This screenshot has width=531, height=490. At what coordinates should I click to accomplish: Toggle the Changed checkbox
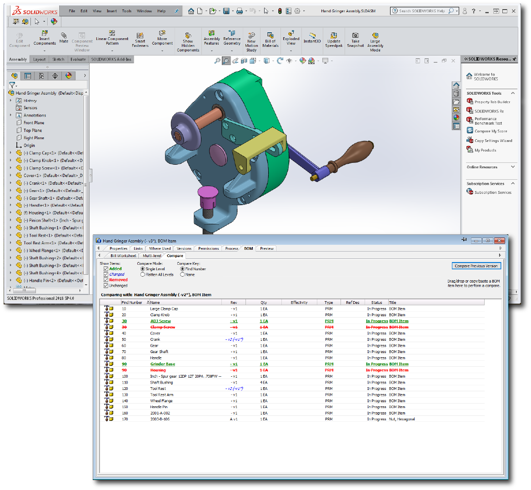point(106,274)
